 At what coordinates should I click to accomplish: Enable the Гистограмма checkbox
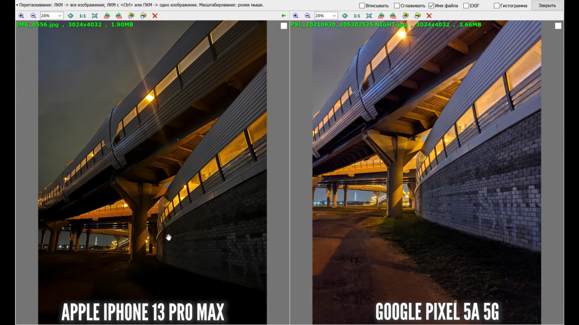click(497, 6)
